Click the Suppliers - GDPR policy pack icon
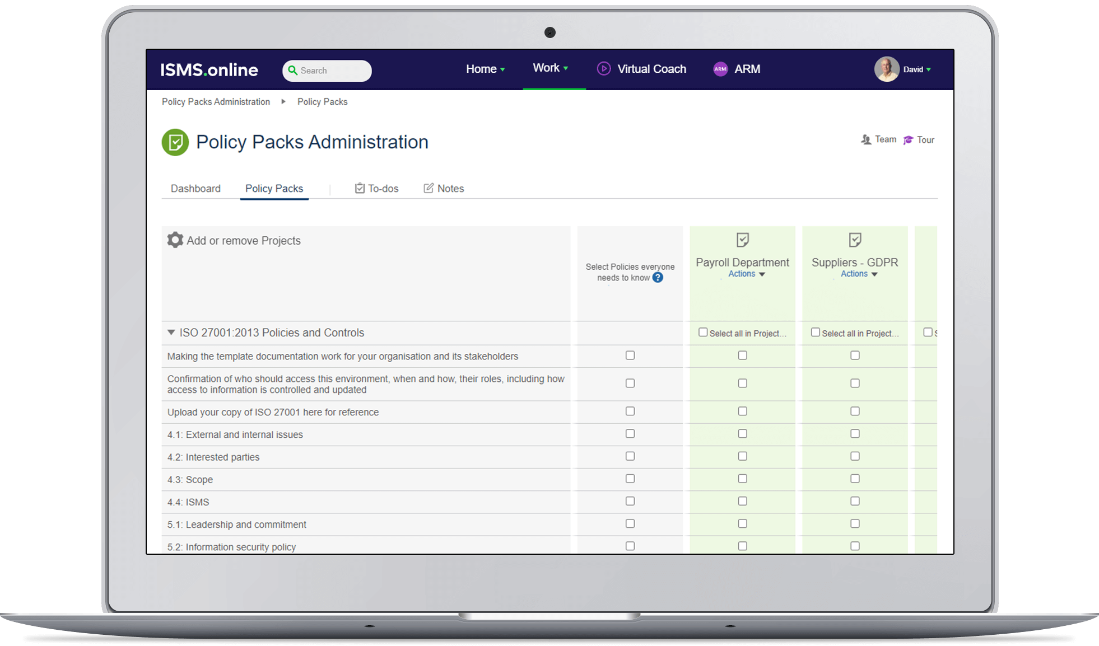 point(855,240)
